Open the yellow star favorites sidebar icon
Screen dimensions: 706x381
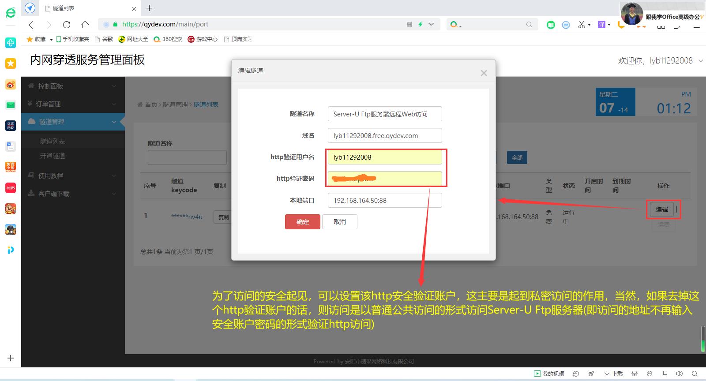click(x=11, y=63)
